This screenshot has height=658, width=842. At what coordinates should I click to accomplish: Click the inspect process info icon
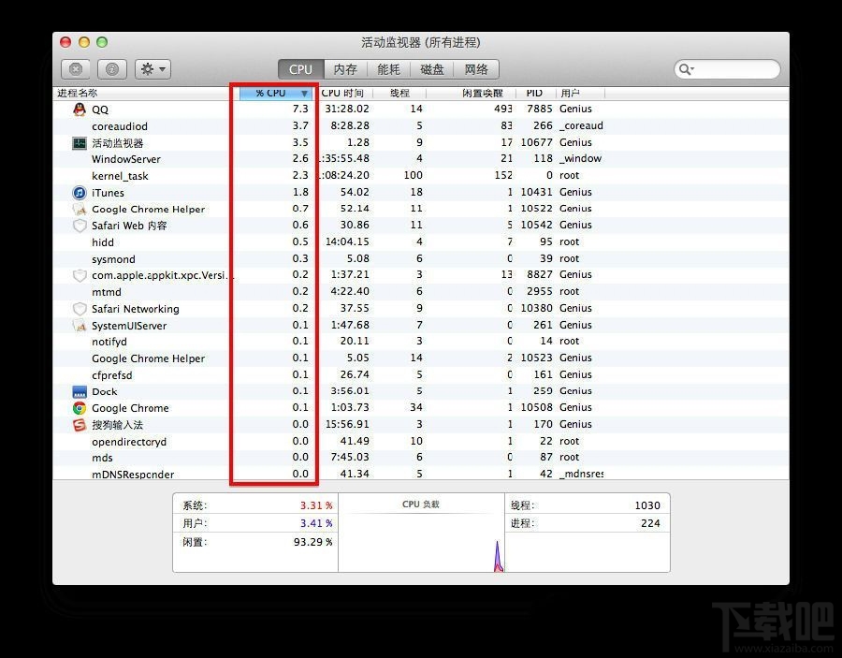click(111, 69)
